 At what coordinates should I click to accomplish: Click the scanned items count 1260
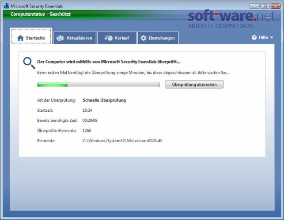tap(87, 131)
